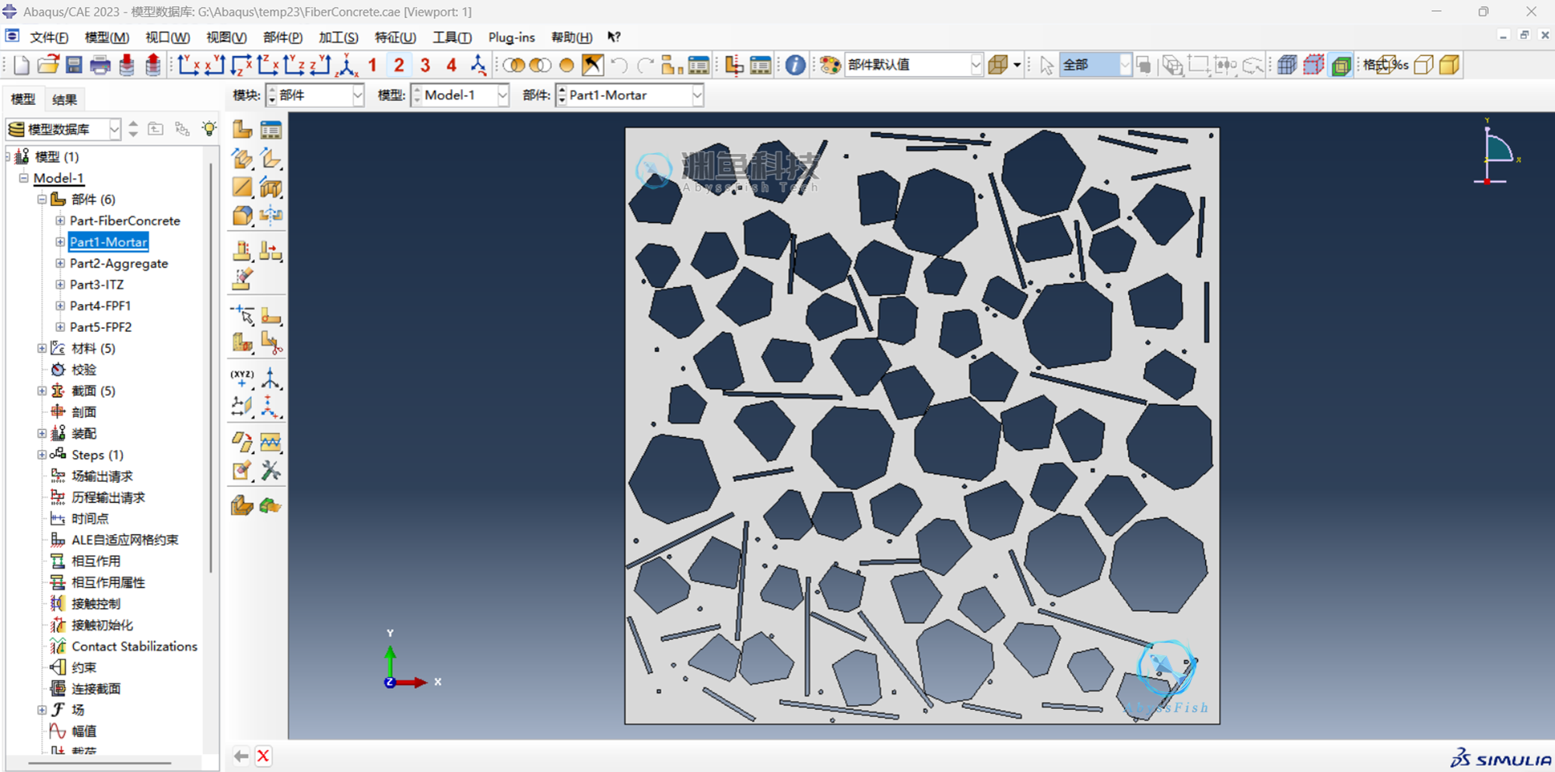The width and height of the screenshot is (1555, 772).
Task: Expand the 材料 (5) materials node
Action: coord(42,348)
